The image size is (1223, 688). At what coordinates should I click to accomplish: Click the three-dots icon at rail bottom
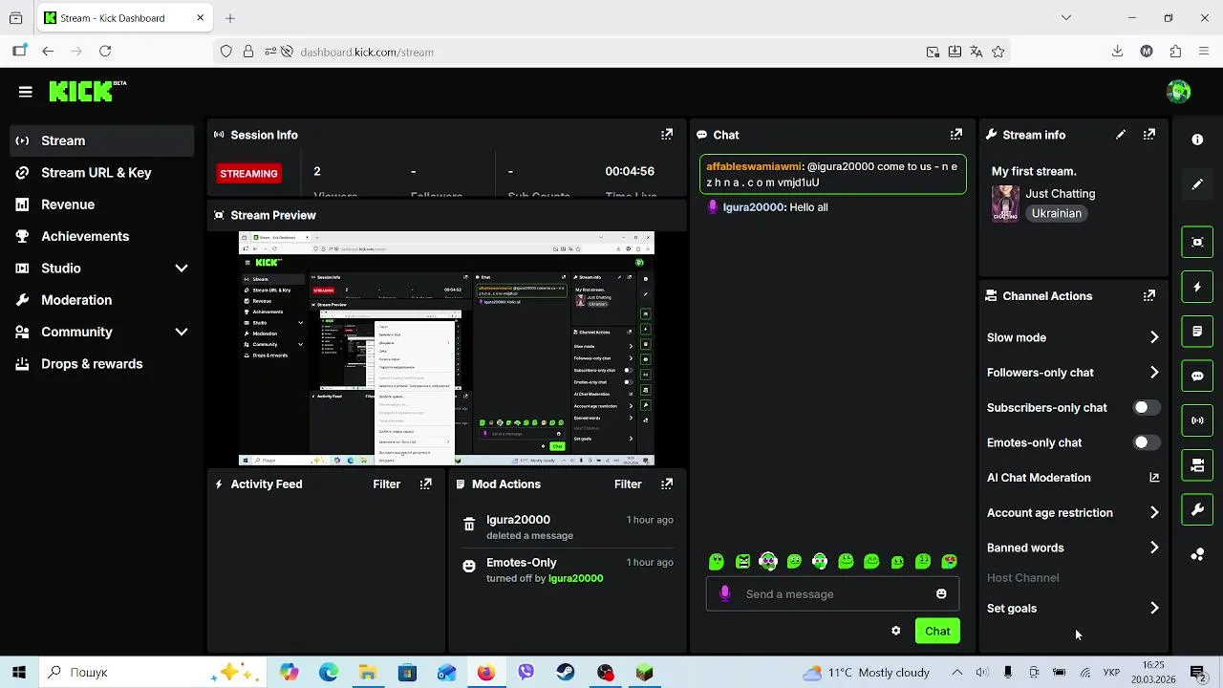pyautogui.click(x=1197, y=554)
